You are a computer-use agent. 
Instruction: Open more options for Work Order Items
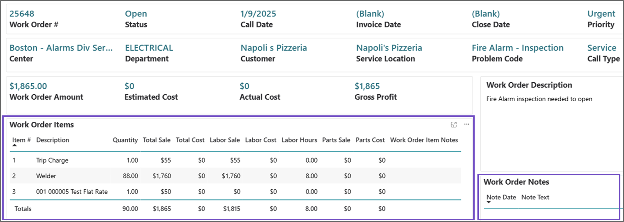click(x=466, y=125)
